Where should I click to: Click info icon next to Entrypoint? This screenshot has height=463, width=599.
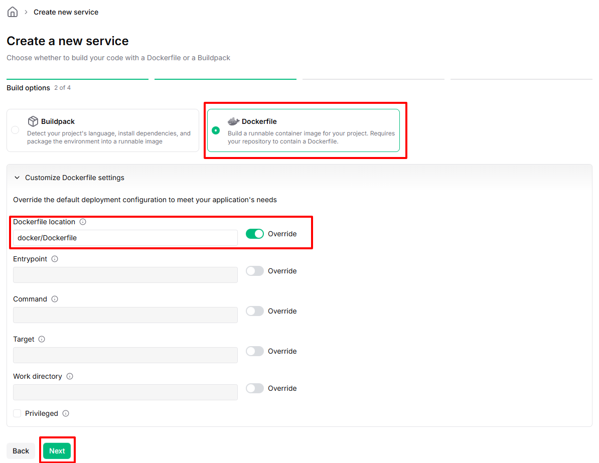coord(55,259)
